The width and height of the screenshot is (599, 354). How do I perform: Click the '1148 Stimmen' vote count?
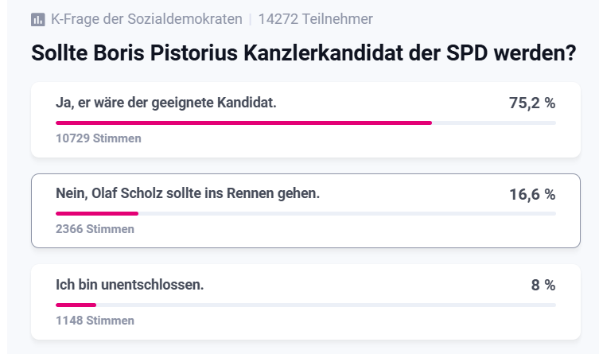95,321
